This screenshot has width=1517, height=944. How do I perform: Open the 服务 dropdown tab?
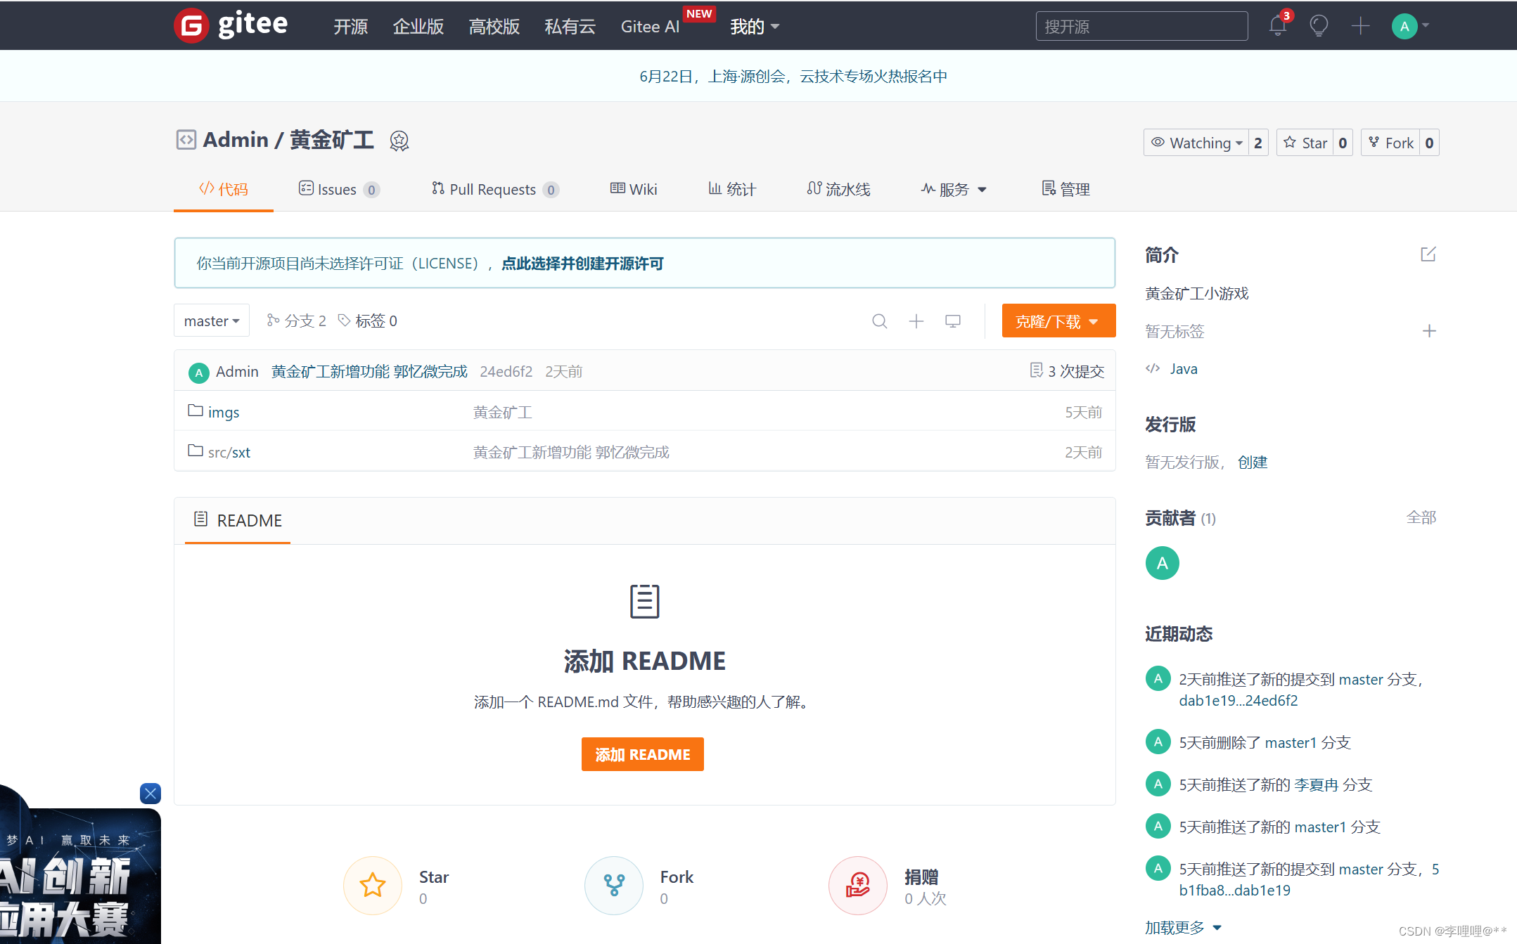click(x=954, y=189)
